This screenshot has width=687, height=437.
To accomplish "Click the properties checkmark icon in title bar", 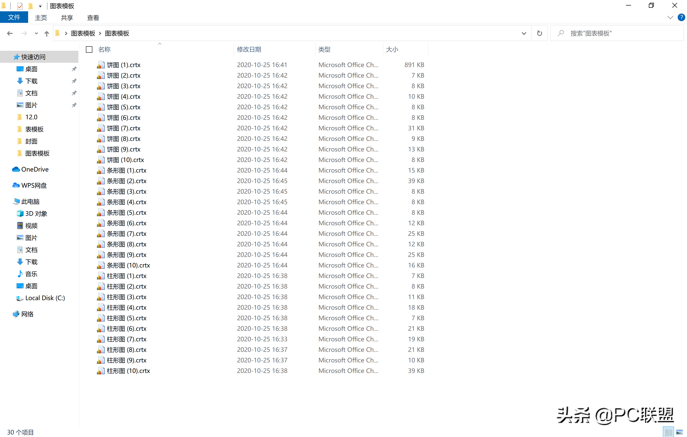I will click(x=20, y=6).
